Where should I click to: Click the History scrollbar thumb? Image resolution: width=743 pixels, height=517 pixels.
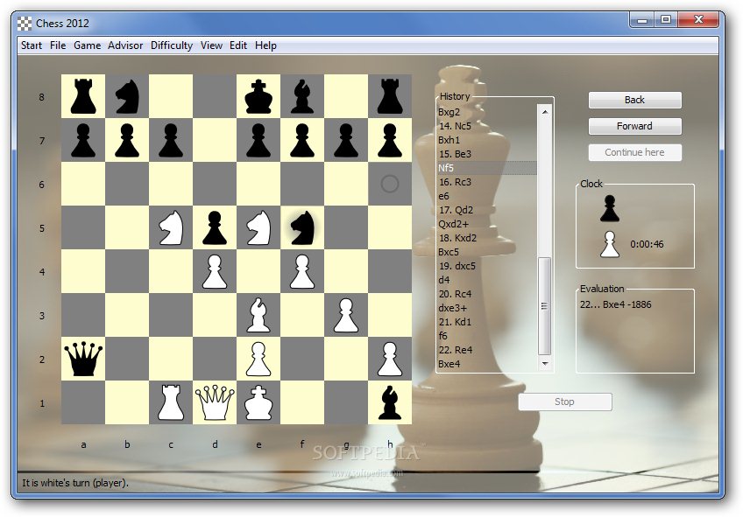point(544,305)
